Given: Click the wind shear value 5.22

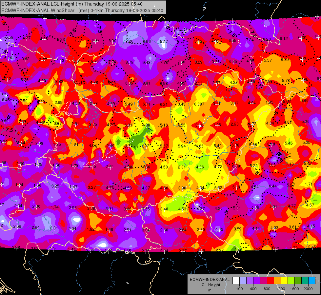Looking at the screenshot, I should 254,166.
